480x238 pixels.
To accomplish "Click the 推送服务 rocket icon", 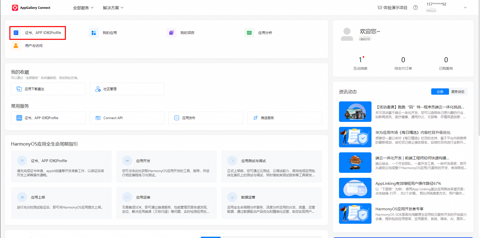I will (x=255, y=118).
